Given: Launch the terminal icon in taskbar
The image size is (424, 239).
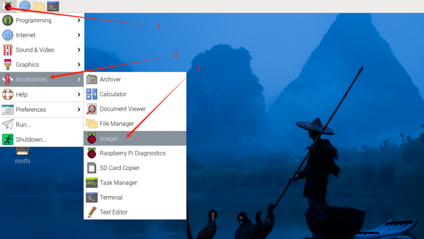Looking at the screenshot, I should pos(53,6).
